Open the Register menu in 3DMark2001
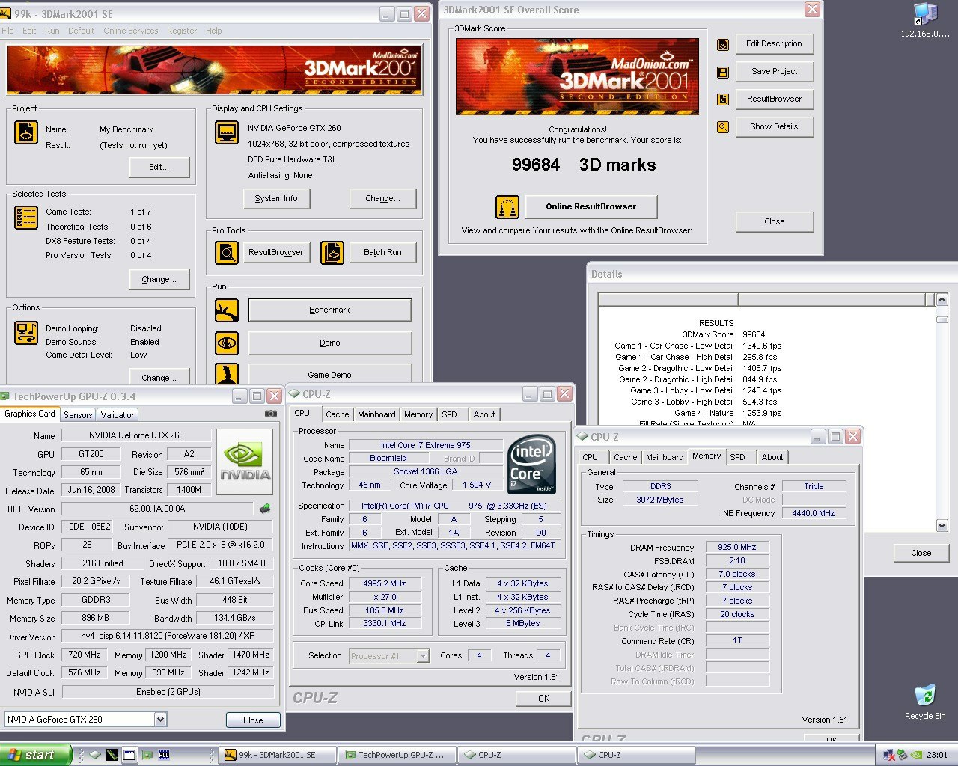 pyautogui.click(x=182, y=31)
